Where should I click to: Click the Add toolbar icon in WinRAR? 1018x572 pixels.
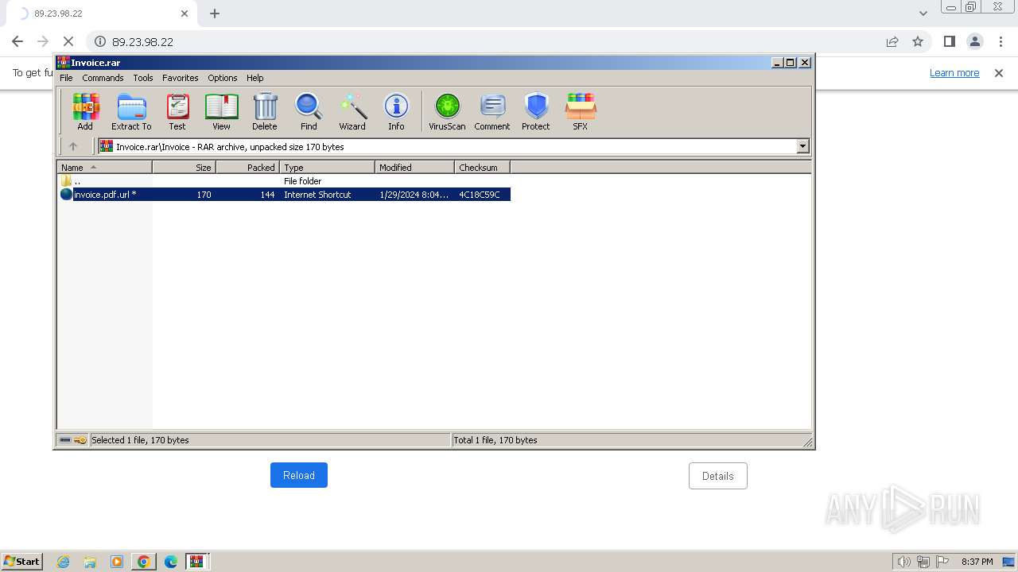85,111
